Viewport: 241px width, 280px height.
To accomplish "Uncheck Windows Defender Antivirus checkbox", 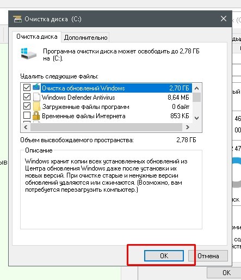I will click(27, 97).
